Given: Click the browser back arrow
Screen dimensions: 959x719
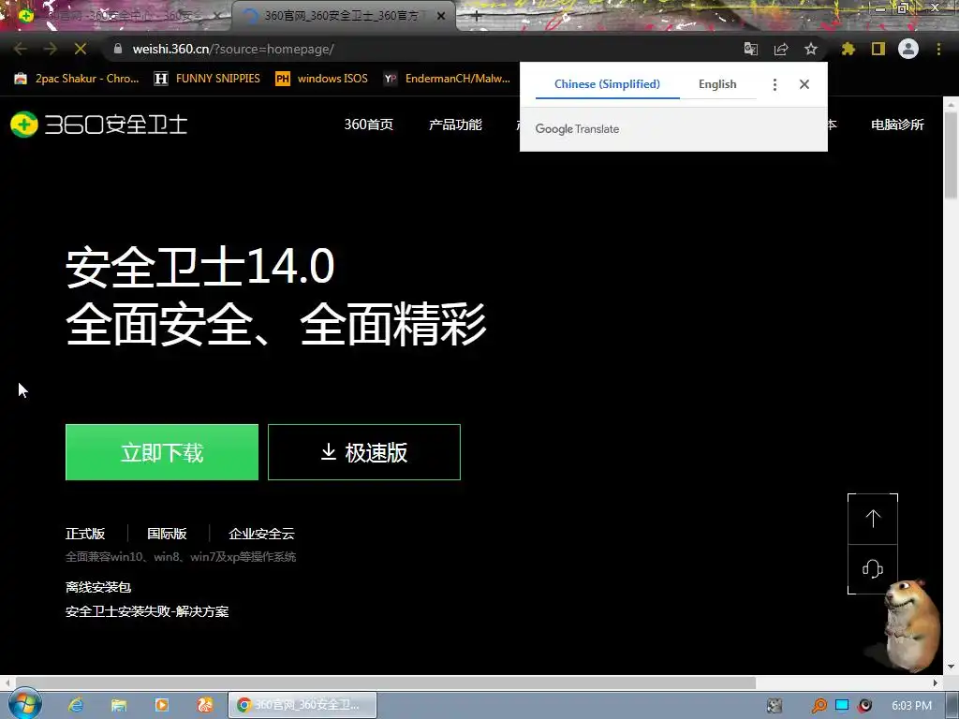Looking at the screenshot, I should point(21,49).
